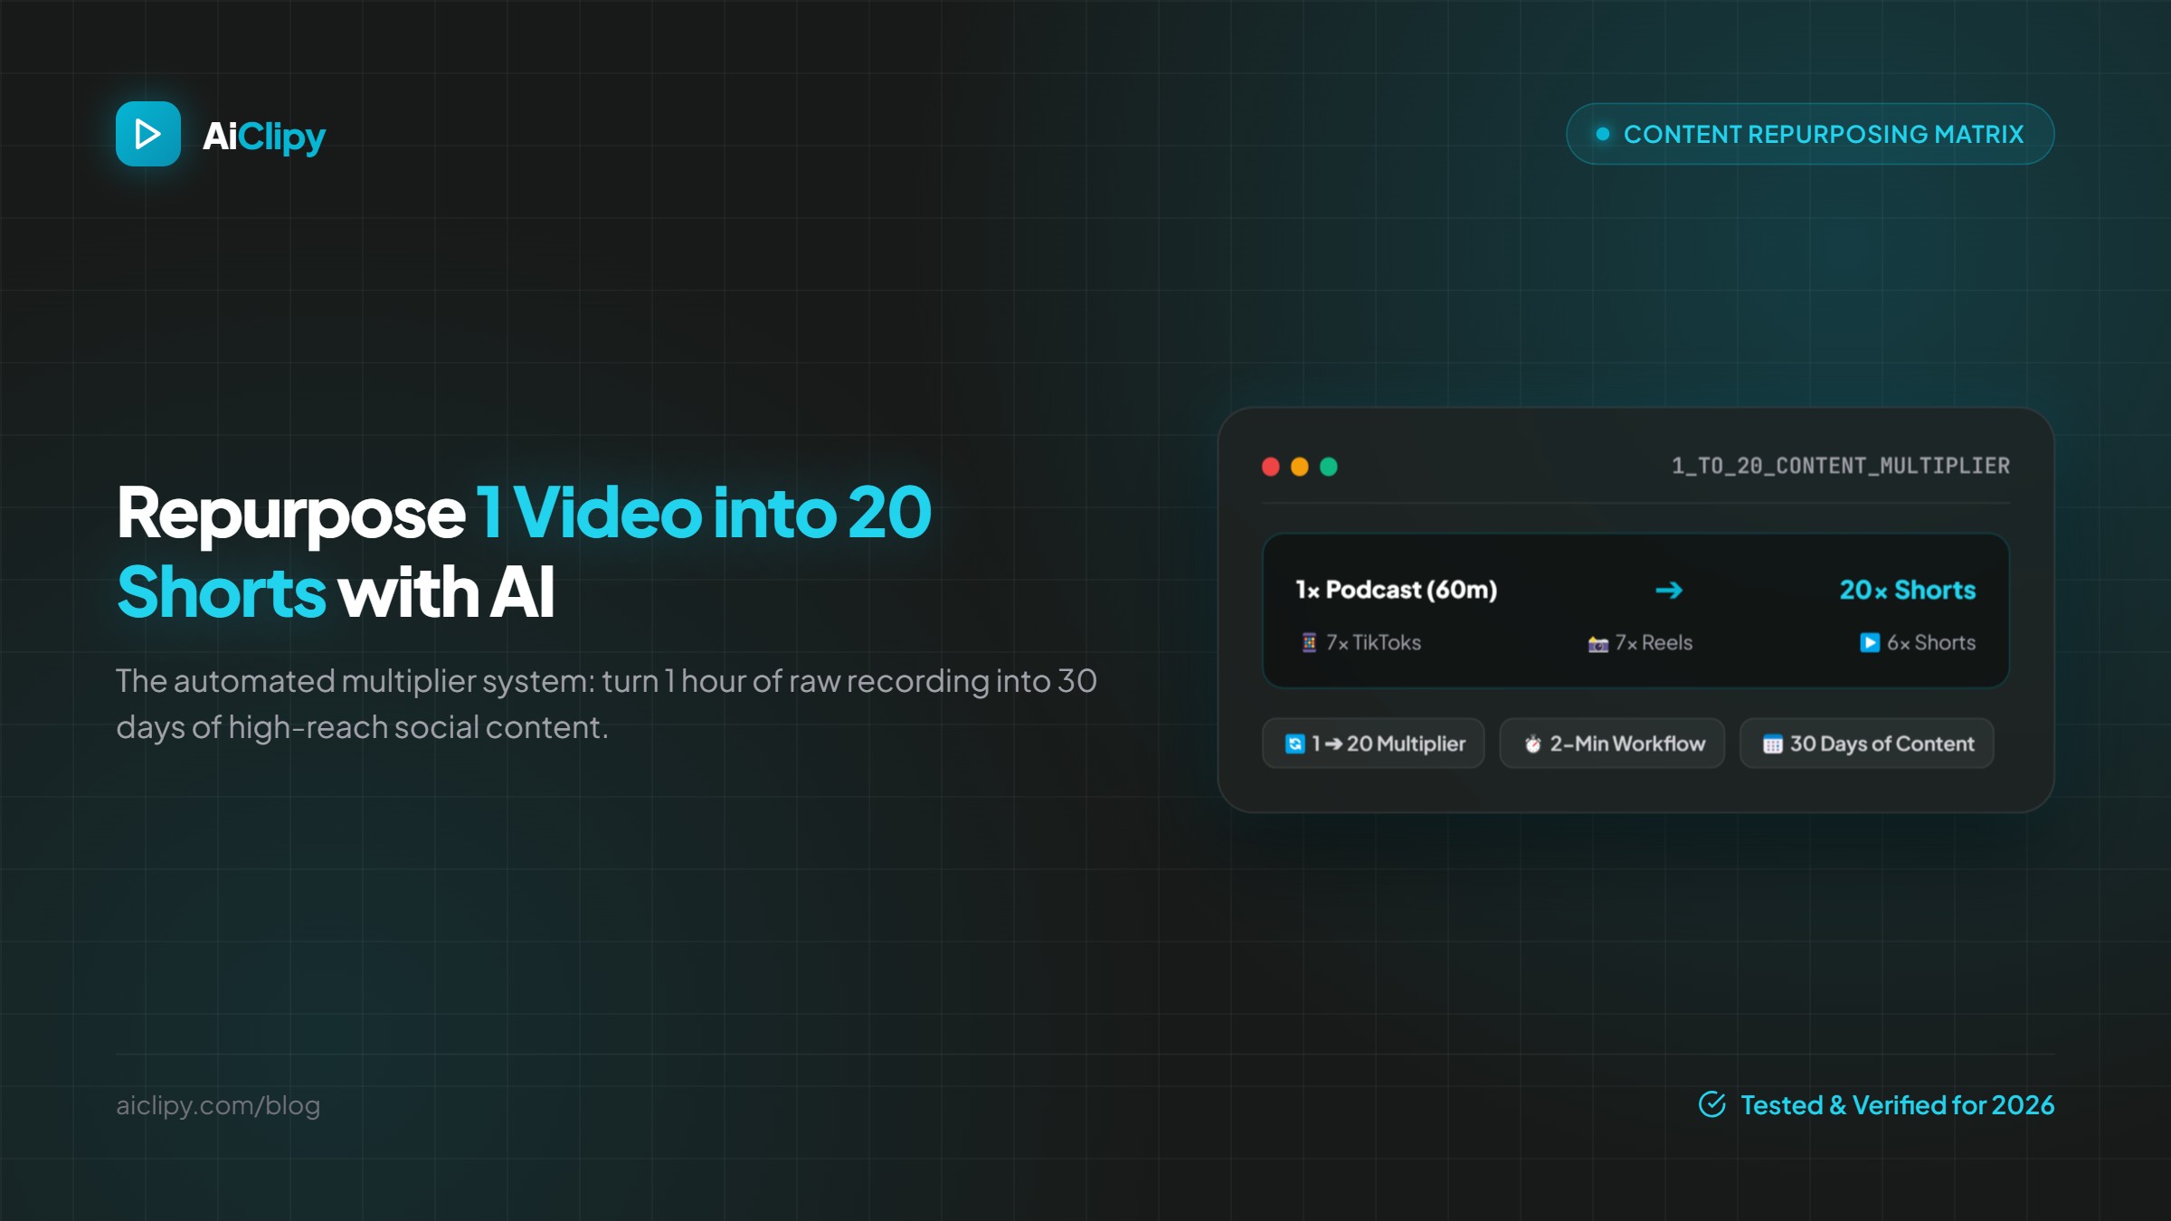Click the 2-Min Workflow chip
The height and width of the screenshot is (1221, 2171).
coord(1612,743)
